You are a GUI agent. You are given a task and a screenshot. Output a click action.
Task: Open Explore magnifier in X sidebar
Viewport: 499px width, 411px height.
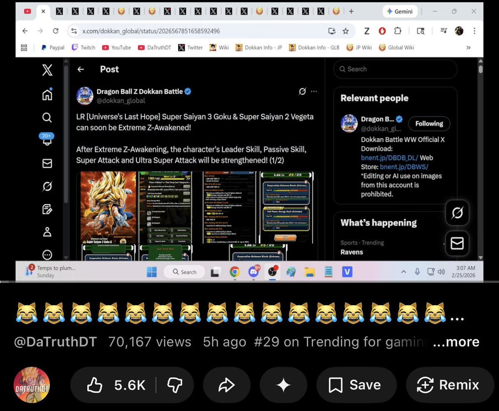[x=47, y=118]
